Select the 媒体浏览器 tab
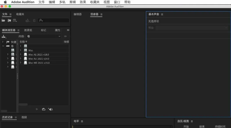This screenshot has height=128, width=231. [x=9, y=30]
